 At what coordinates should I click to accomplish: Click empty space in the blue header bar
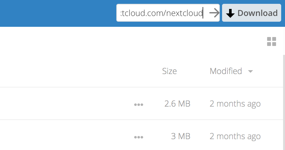click(58, 13)
